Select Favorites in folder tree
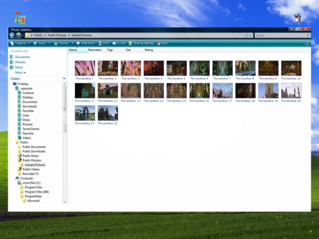319x239 pixels. tap(26, 111)
